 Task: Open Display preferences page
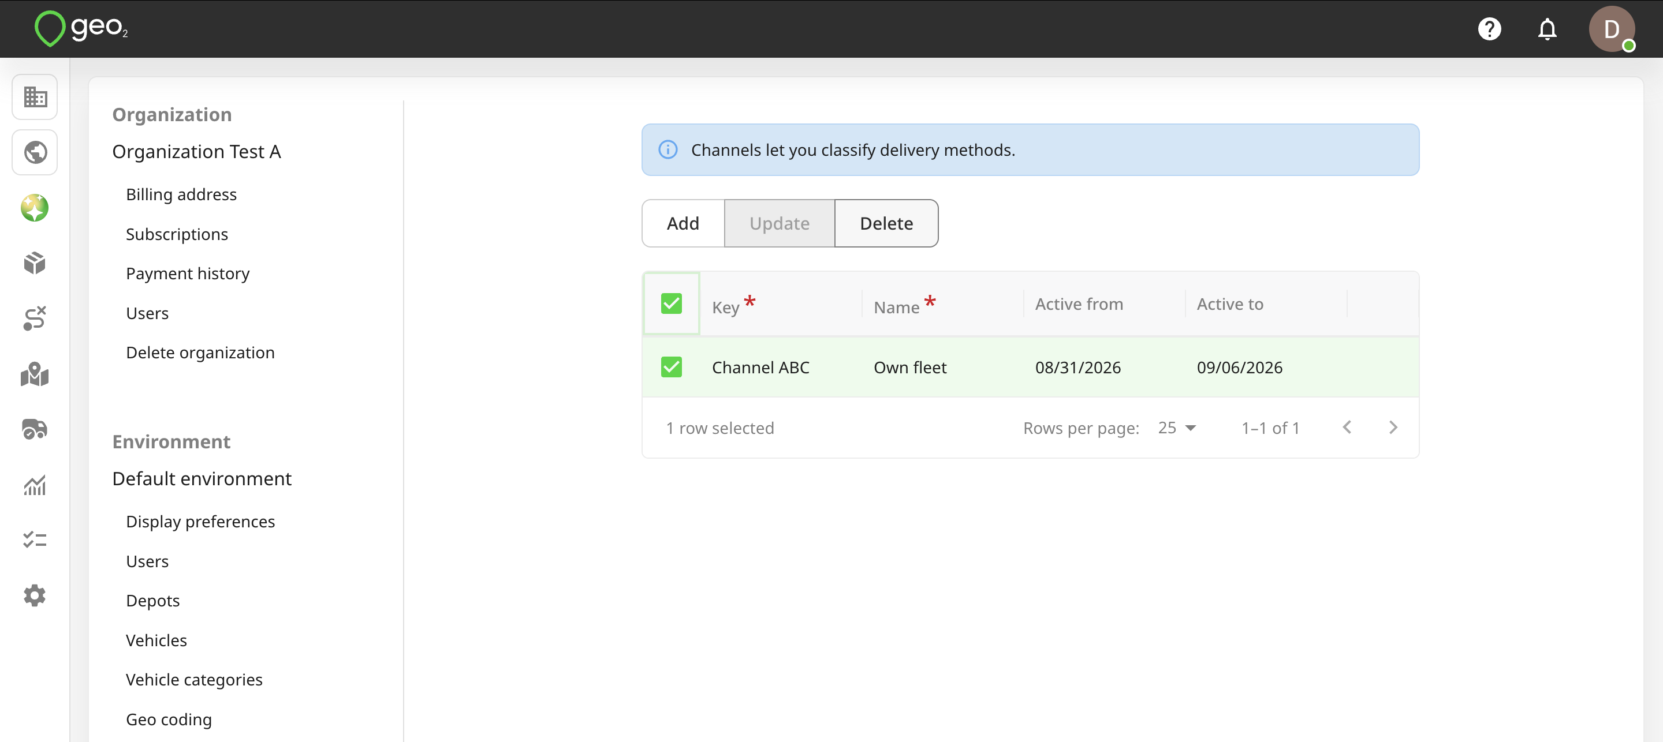tap(200, 522)
